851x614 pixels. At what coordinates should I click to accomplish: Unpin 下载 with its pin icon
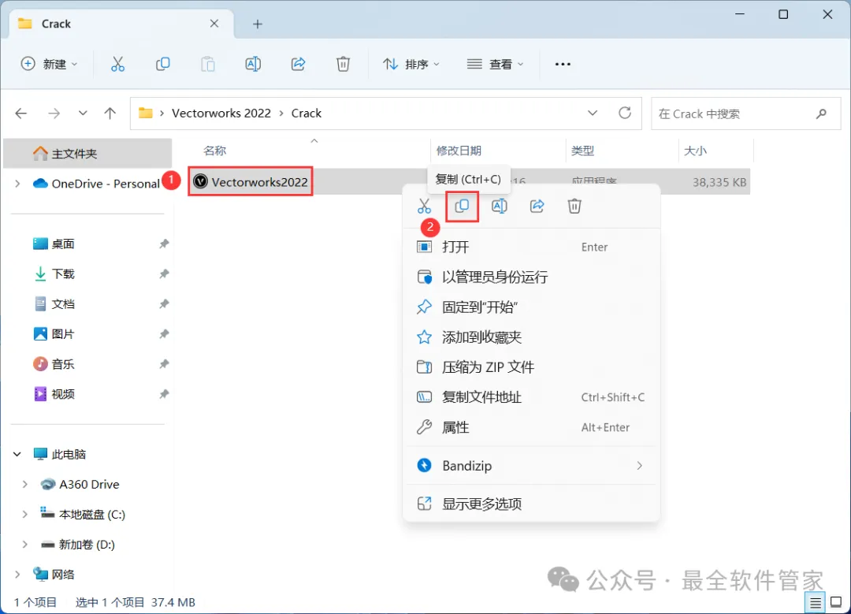pyautogui.click(x=164, y=274)
